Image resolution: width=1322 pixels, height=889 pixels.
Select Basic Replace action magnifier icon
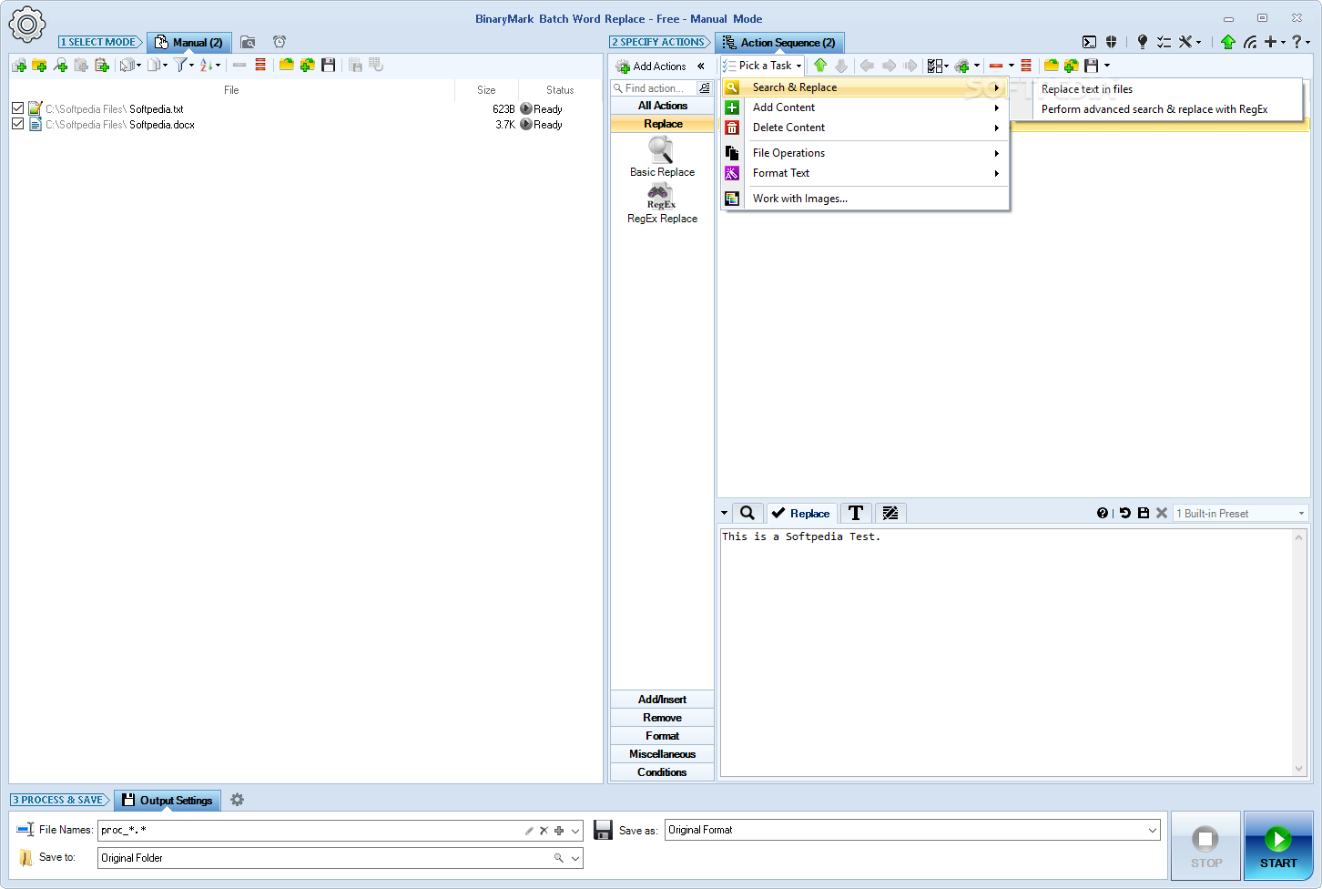tap(661, 149)
